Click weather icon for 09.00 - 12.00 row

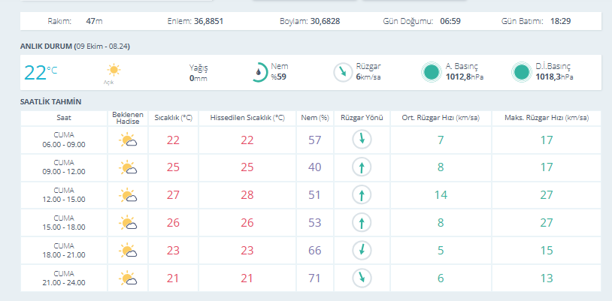click(x=128, y=167)
